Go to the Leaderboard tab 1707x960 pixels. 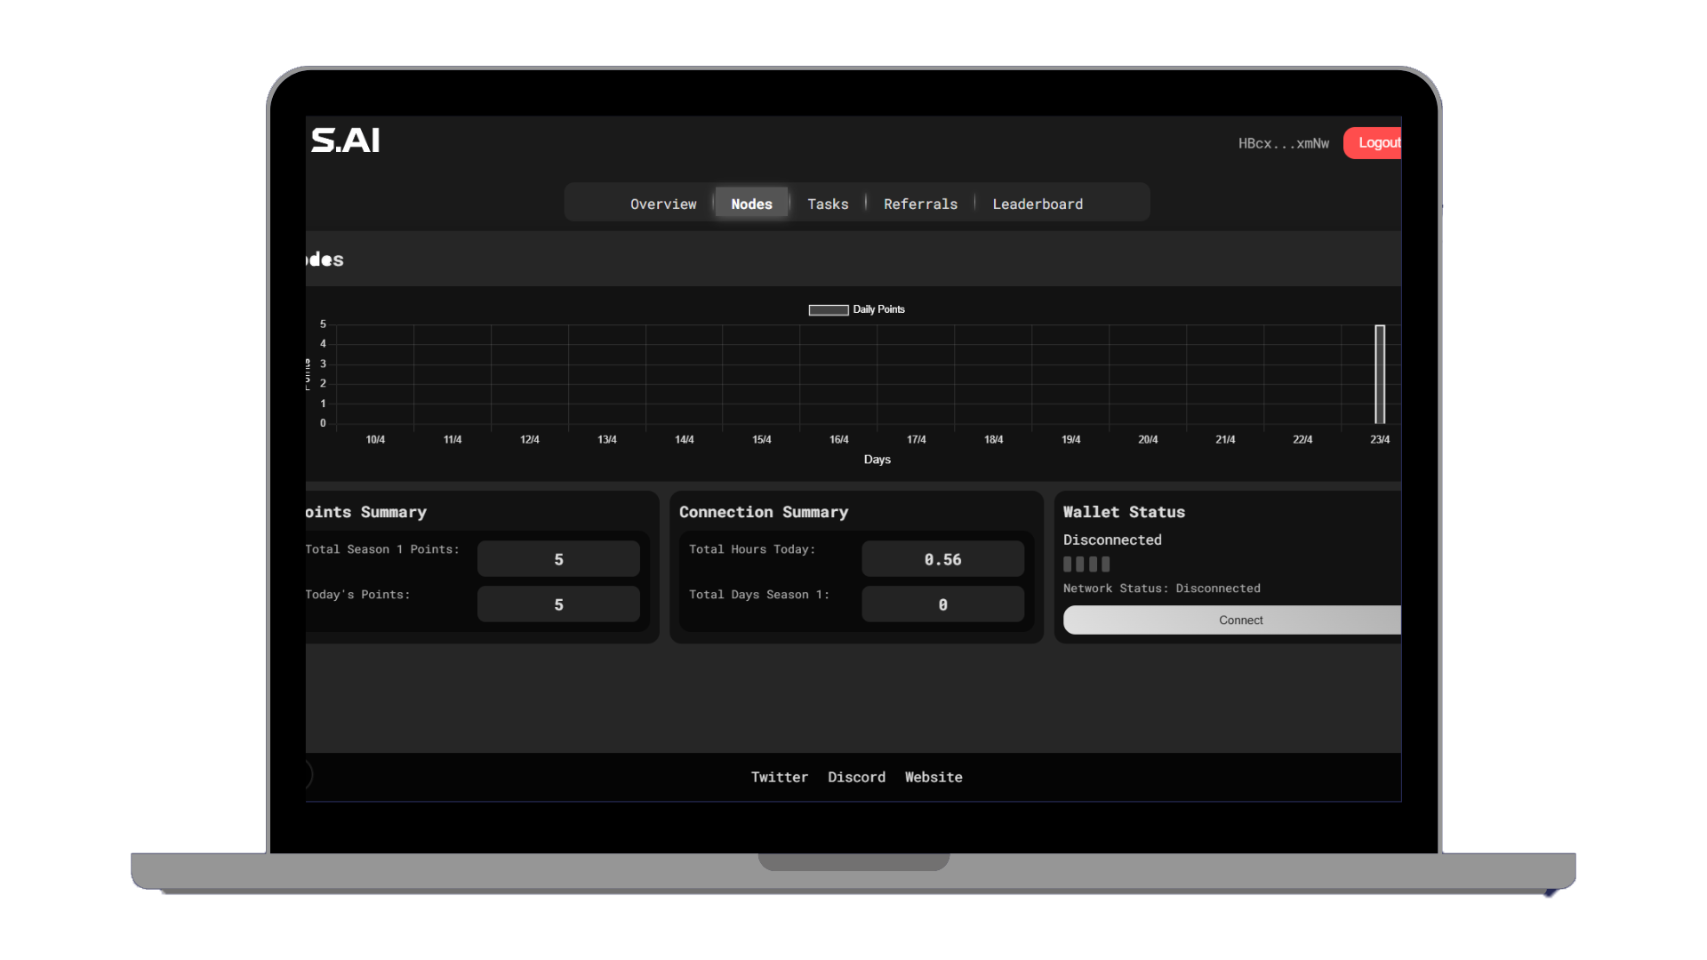pyautogui.click(x=1038, y=204)
